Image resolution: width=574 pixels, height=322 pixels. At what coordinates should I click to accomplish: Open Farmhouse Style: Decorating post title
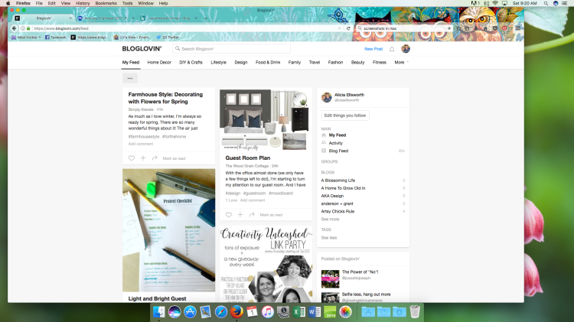[x=165, y=98]
